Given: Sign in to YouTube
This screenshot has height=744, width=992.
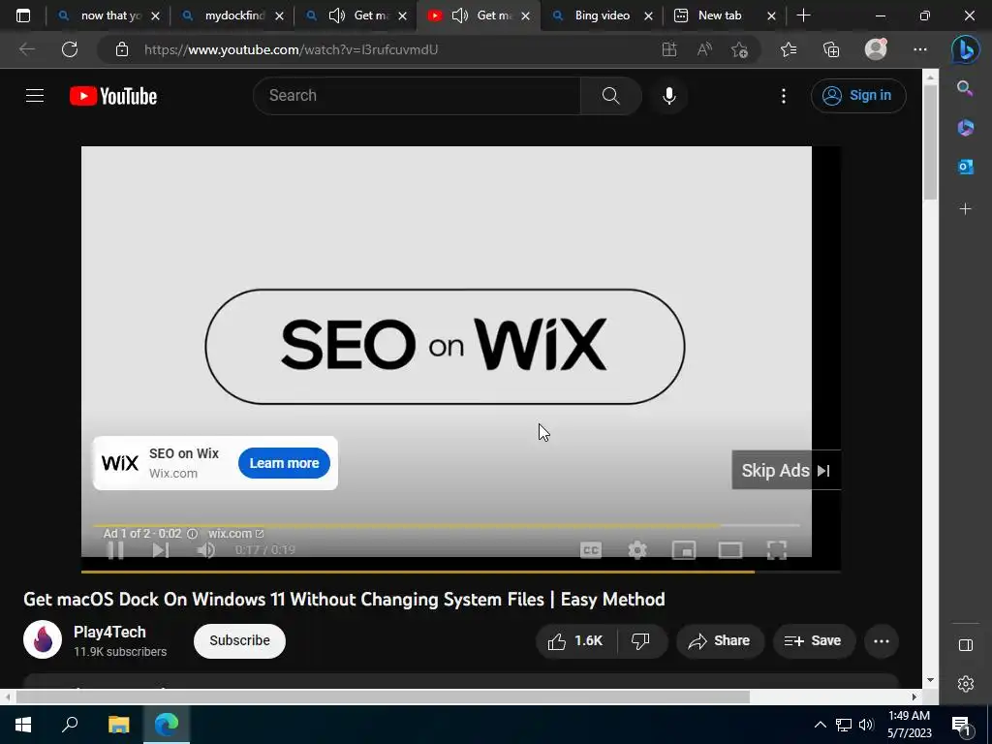Looking at the screenshot, I should 858,96.
